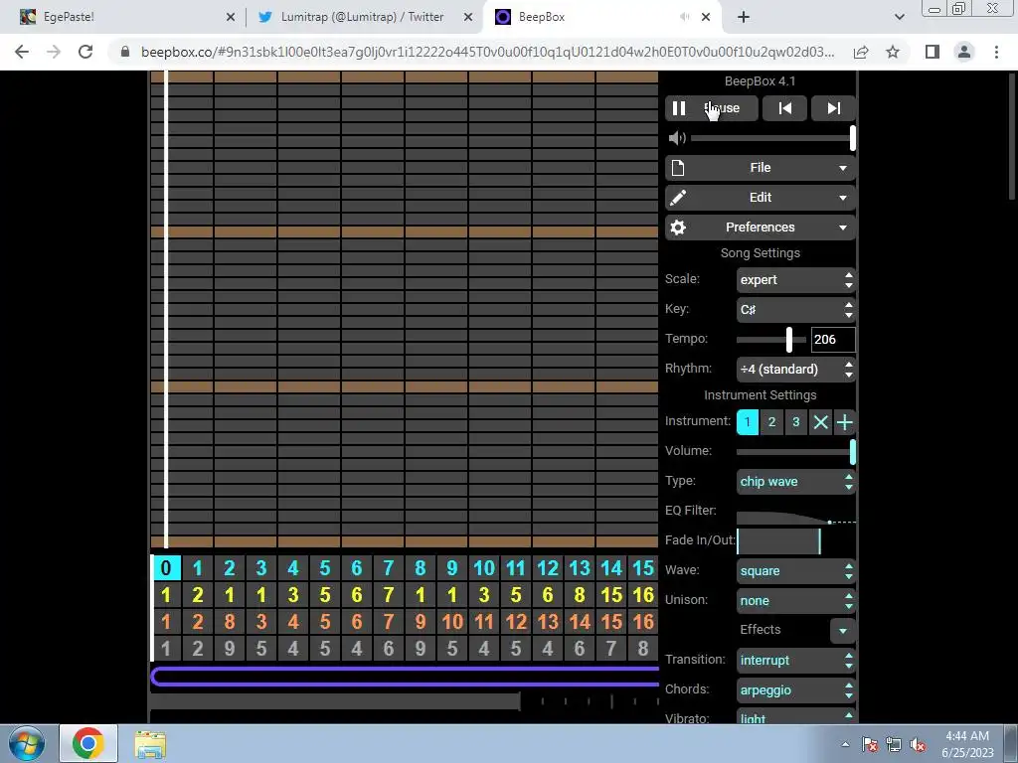
Task: Select orange pattern 8 in bar 2
Action: coord(230,622)
